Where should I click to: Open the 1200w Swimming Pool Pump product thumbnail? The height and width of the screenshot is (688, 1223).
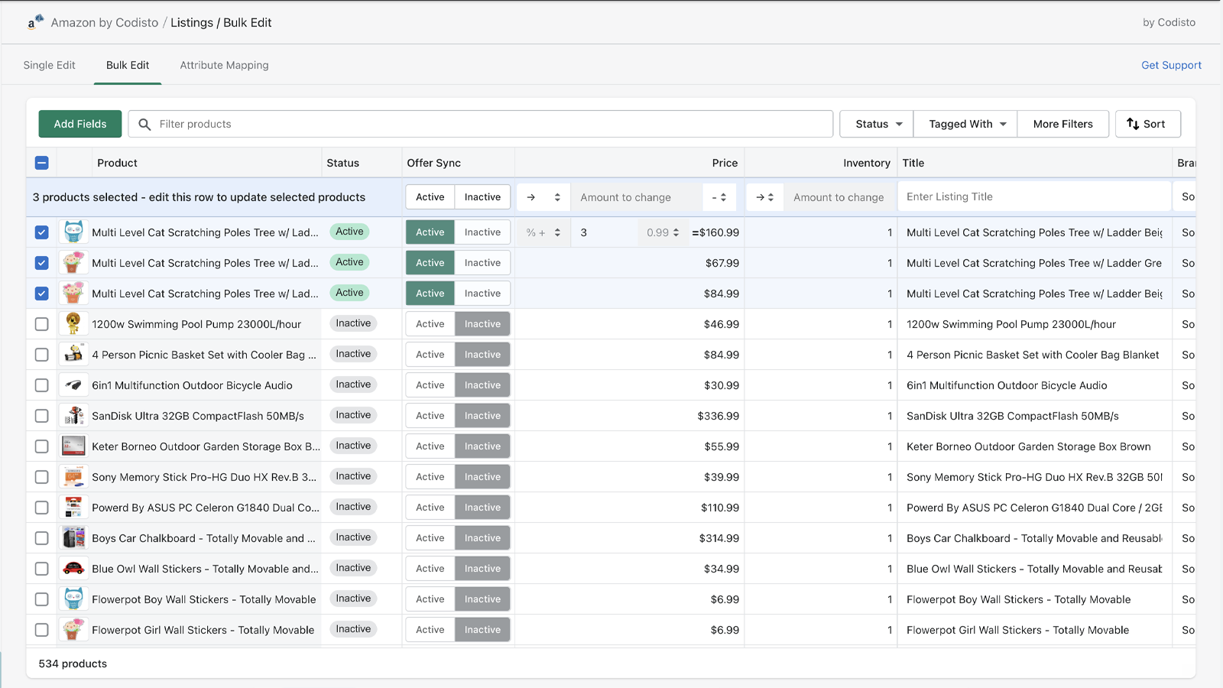(73, 324)
